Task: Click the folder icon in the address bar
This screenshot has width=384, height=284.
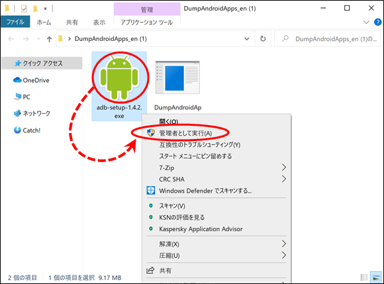Action: click(61, 38)
